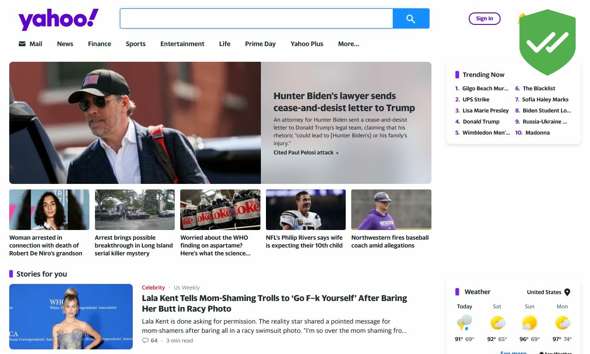The image size is (590, 354).
Task: Click the Sat weather sun icon
Action: pyautogui.click(x=497, y=323)
